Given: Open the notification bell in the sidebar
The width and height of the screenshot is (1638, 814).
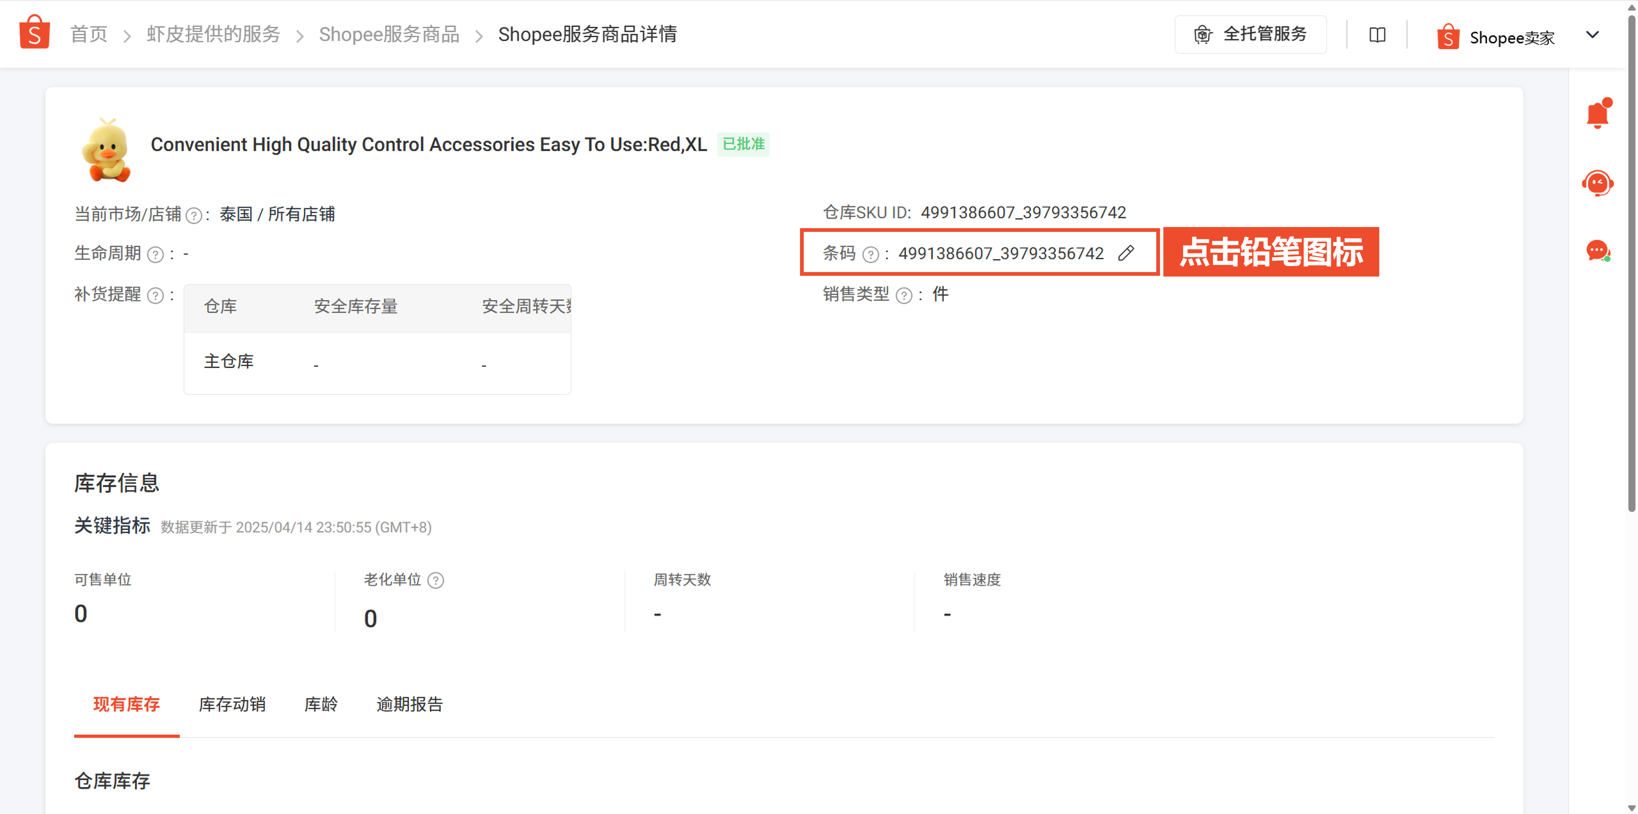Looking at the screenshot, I should [1598, 114].
